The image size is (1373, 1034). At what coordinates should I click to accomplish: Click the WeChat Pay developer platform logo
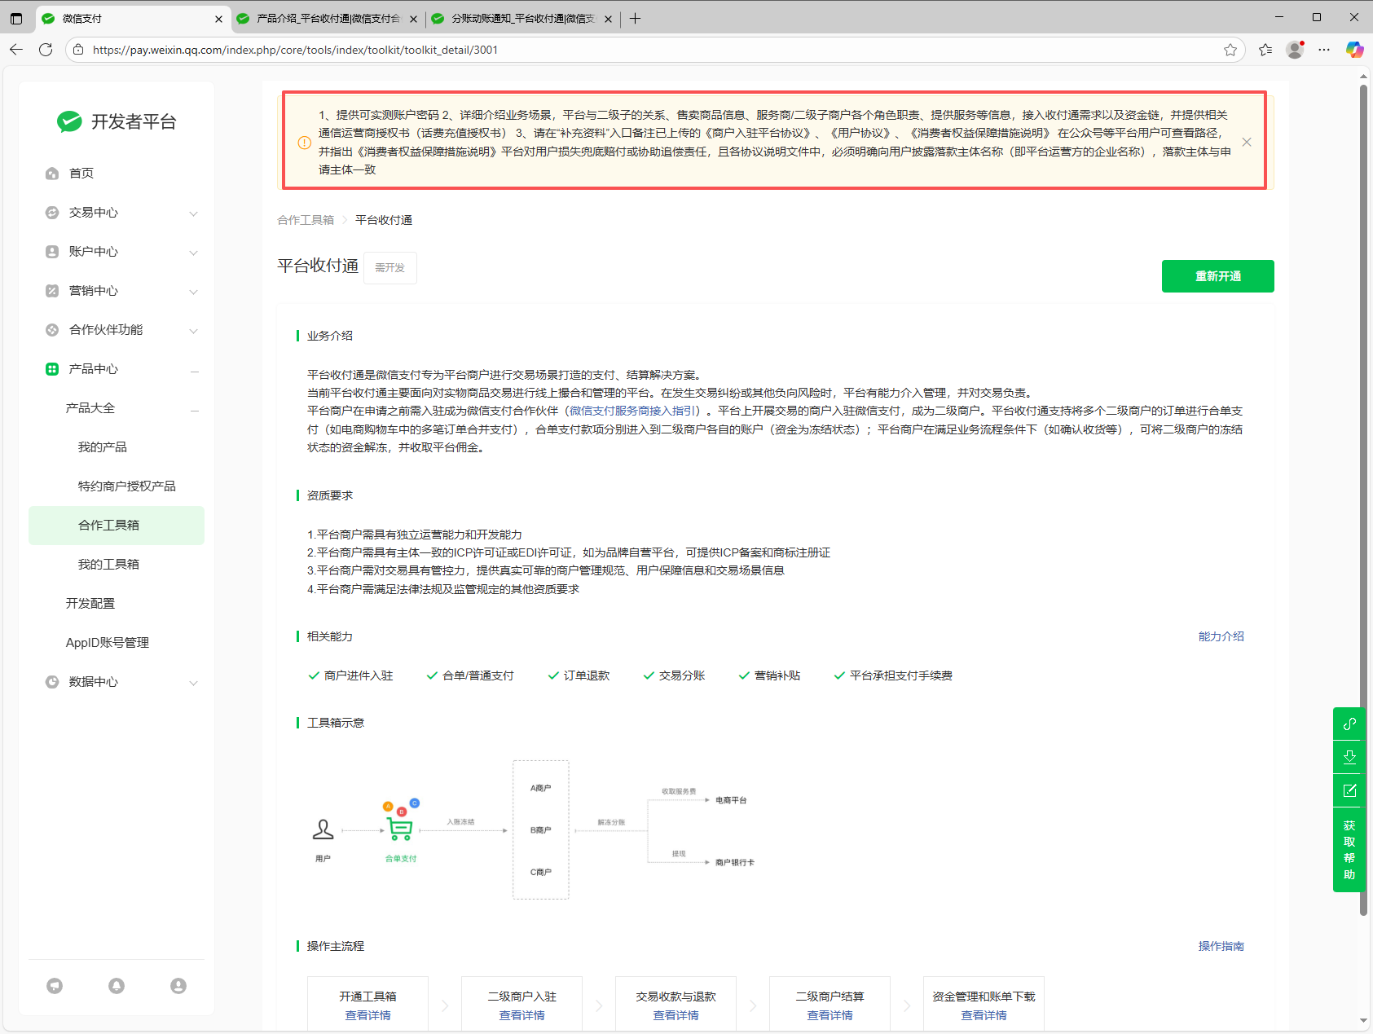[x=117, y=121]
